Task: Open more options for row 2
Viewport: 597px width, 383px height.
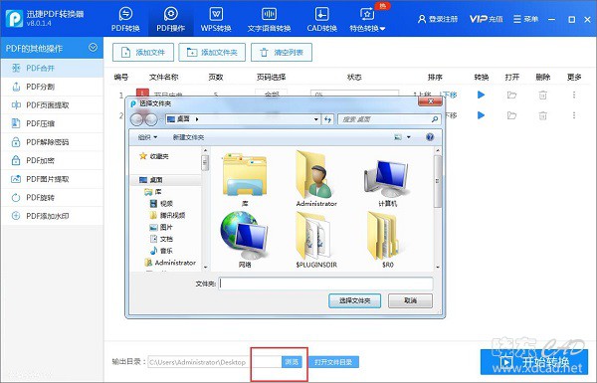Action: click(x=574, y=115)
